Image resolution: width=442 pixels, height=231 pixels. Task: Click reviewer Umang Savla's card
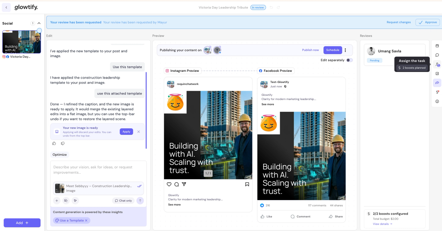[x=394, y=55]
